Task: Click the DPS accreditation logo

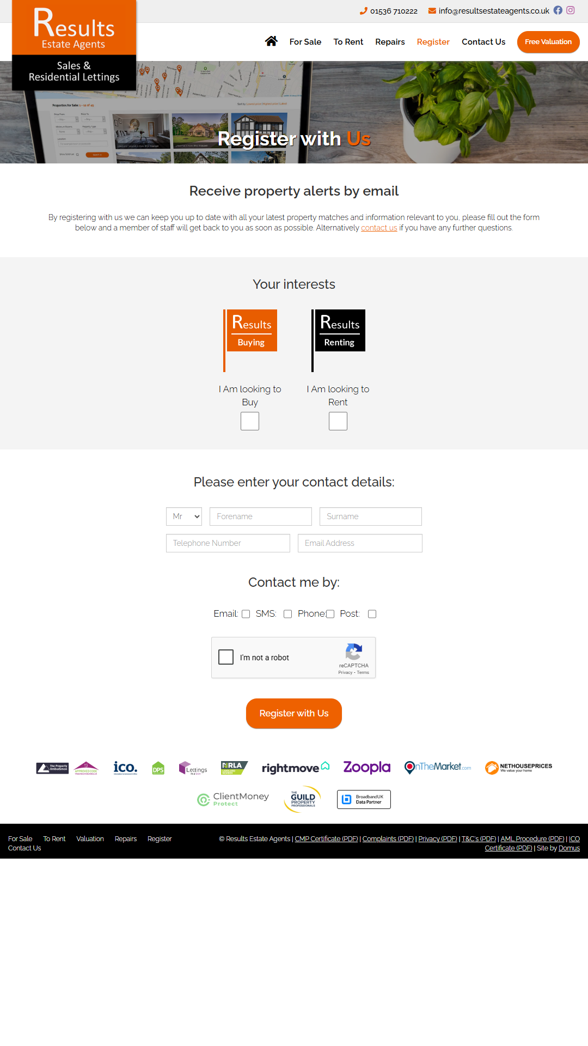Action: [x=158, y=768]
